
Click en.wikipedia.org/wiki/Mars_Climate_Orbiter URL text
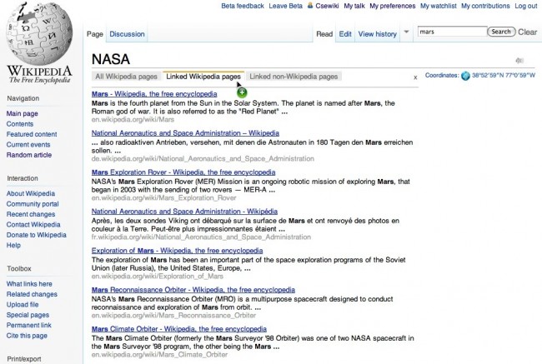pos(159,355)
